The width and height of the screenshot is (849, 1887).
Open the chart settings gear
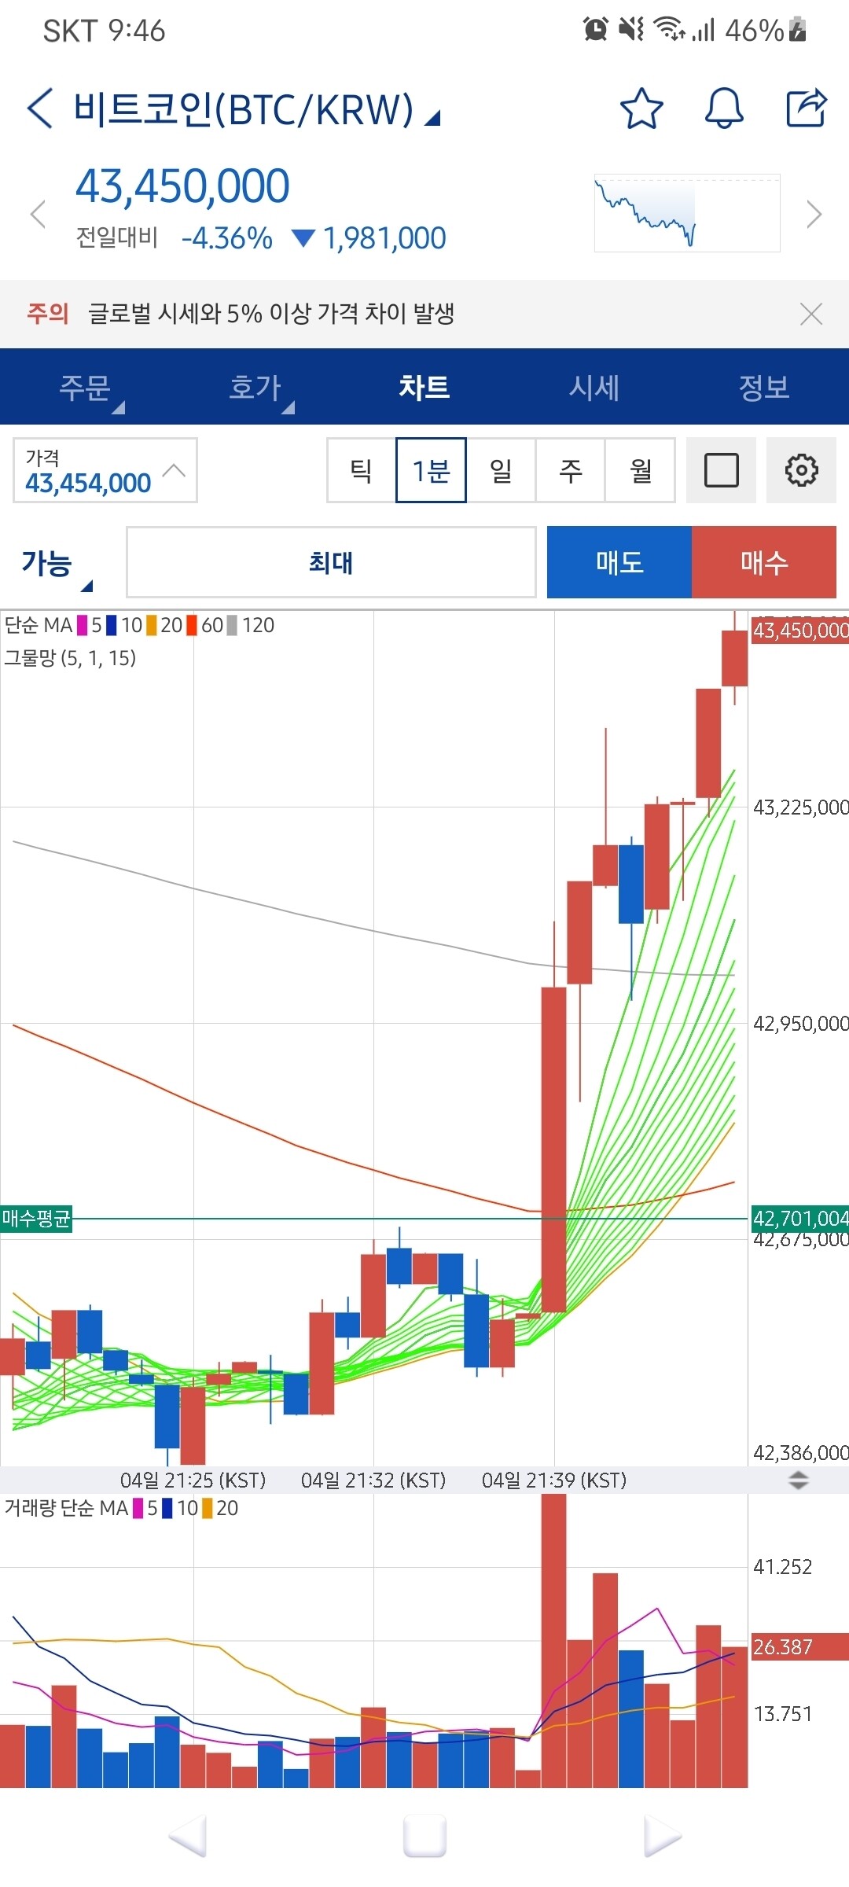click(x=801, y=469)
